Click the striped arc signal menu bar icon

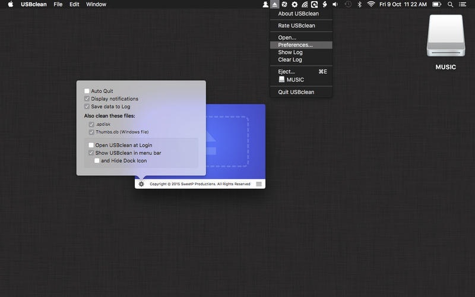305,4
